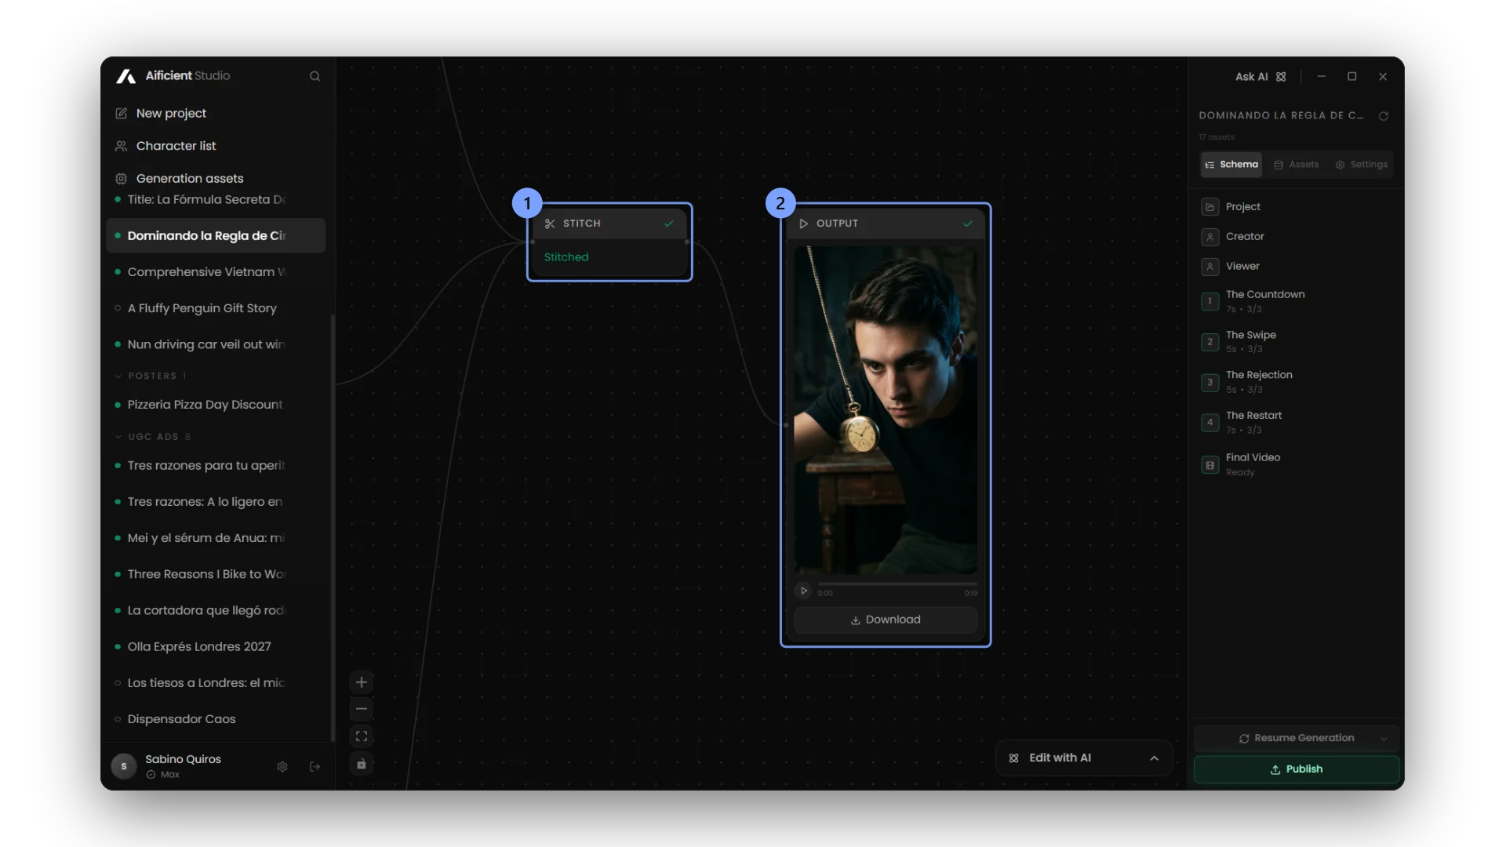Click the zoom in plus icon
The width and height of the screenshot is (1506, 847).
coord(362,682)
